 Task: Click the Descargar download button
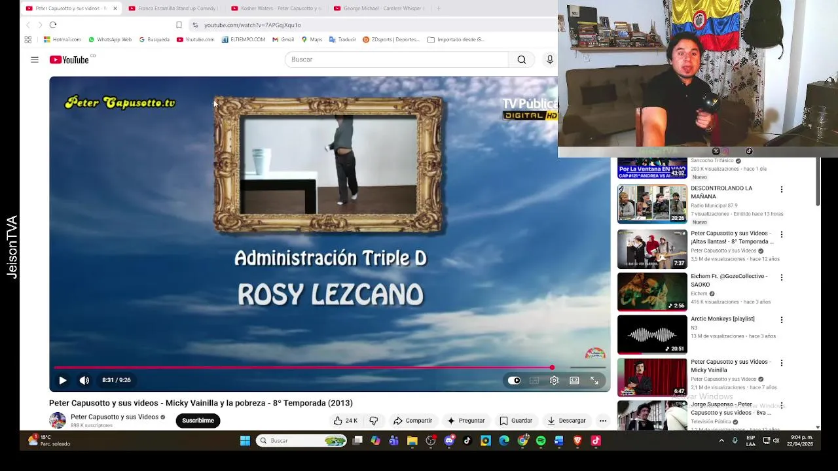coord(566,421)
